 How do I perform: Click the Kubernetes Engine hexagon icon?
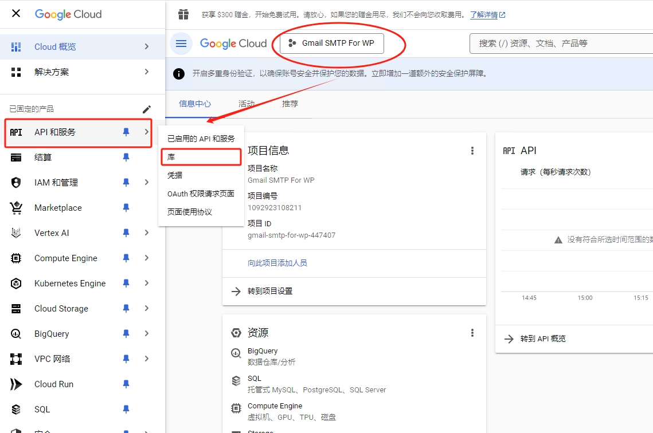(x=16, y=284)
